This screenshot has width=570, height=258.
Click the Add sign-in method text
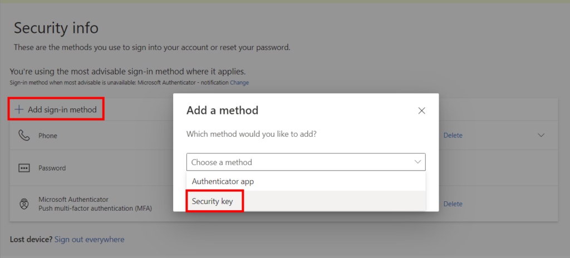62,110
